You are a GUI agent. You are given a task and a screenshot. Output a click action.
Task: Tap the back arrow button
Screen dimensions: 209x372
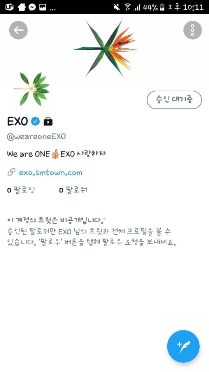pos(19,30)
